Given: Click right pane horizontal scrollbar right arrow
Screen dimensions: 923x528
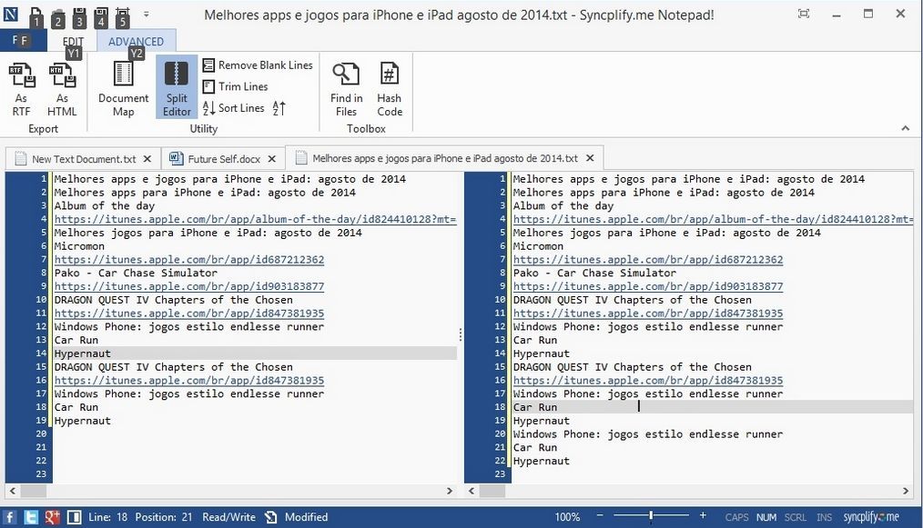Looking at the screenshot, I should (x=906, y=491).
